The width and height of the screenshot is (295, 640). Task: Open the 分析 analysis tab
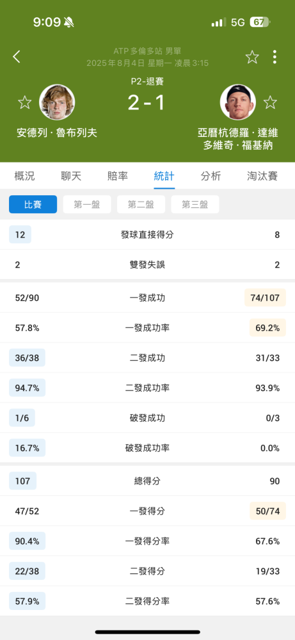click(x=211, y=176)
